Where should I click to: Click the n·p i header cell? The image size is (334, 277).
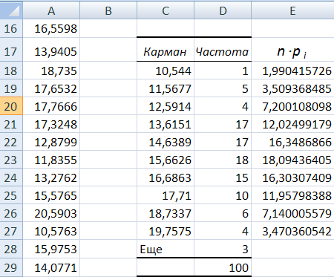click(x=292, y=50)
